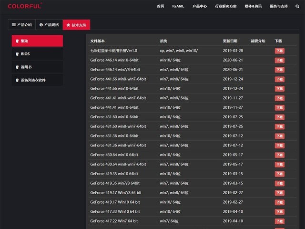Viewport: 305px width, 229px height.
Task: Click file name GeForce 431.60 win10-64bit
Action: point(114,117)
